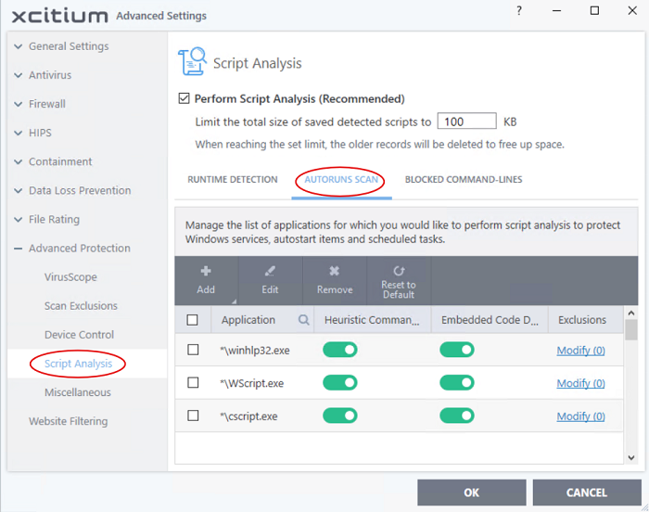Toggle Heuristic Command switch for cscript.exe

click(x=340, y=416)
